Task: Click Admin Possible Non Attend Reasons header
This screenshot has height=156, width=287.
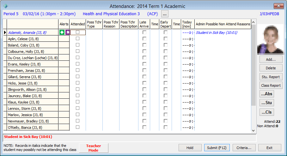Action: point(223,24)
